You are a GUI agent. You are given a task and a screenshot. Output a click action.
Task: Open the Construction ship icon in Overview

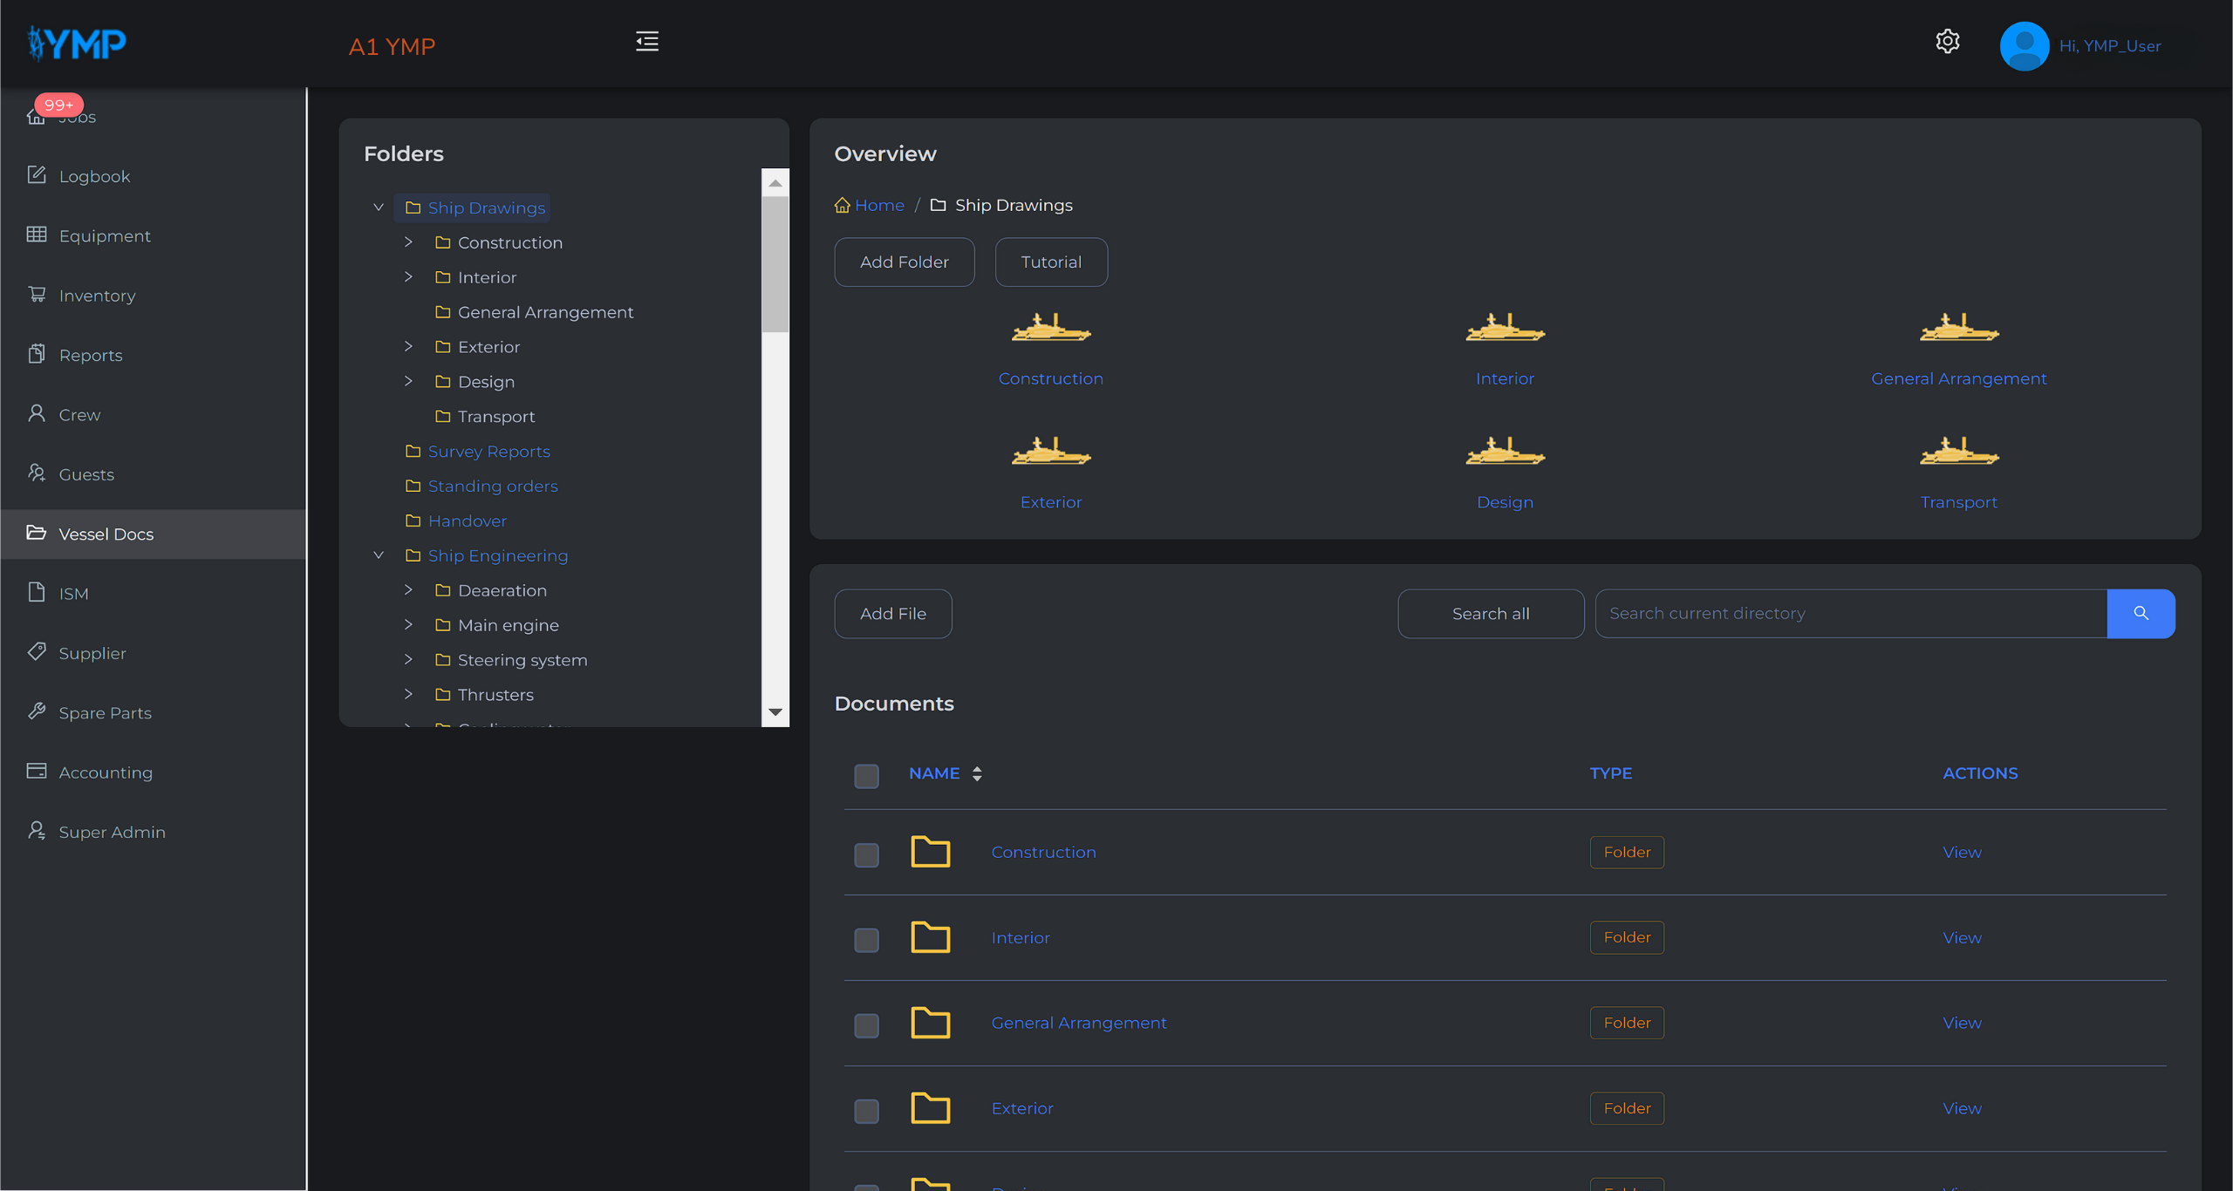1050,330
